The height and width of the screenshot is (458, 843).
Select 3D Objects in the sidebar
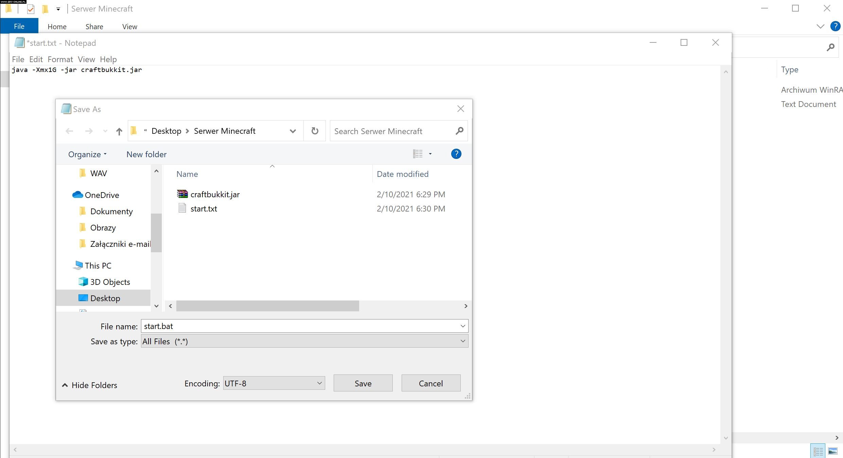(x=110, y=282)
